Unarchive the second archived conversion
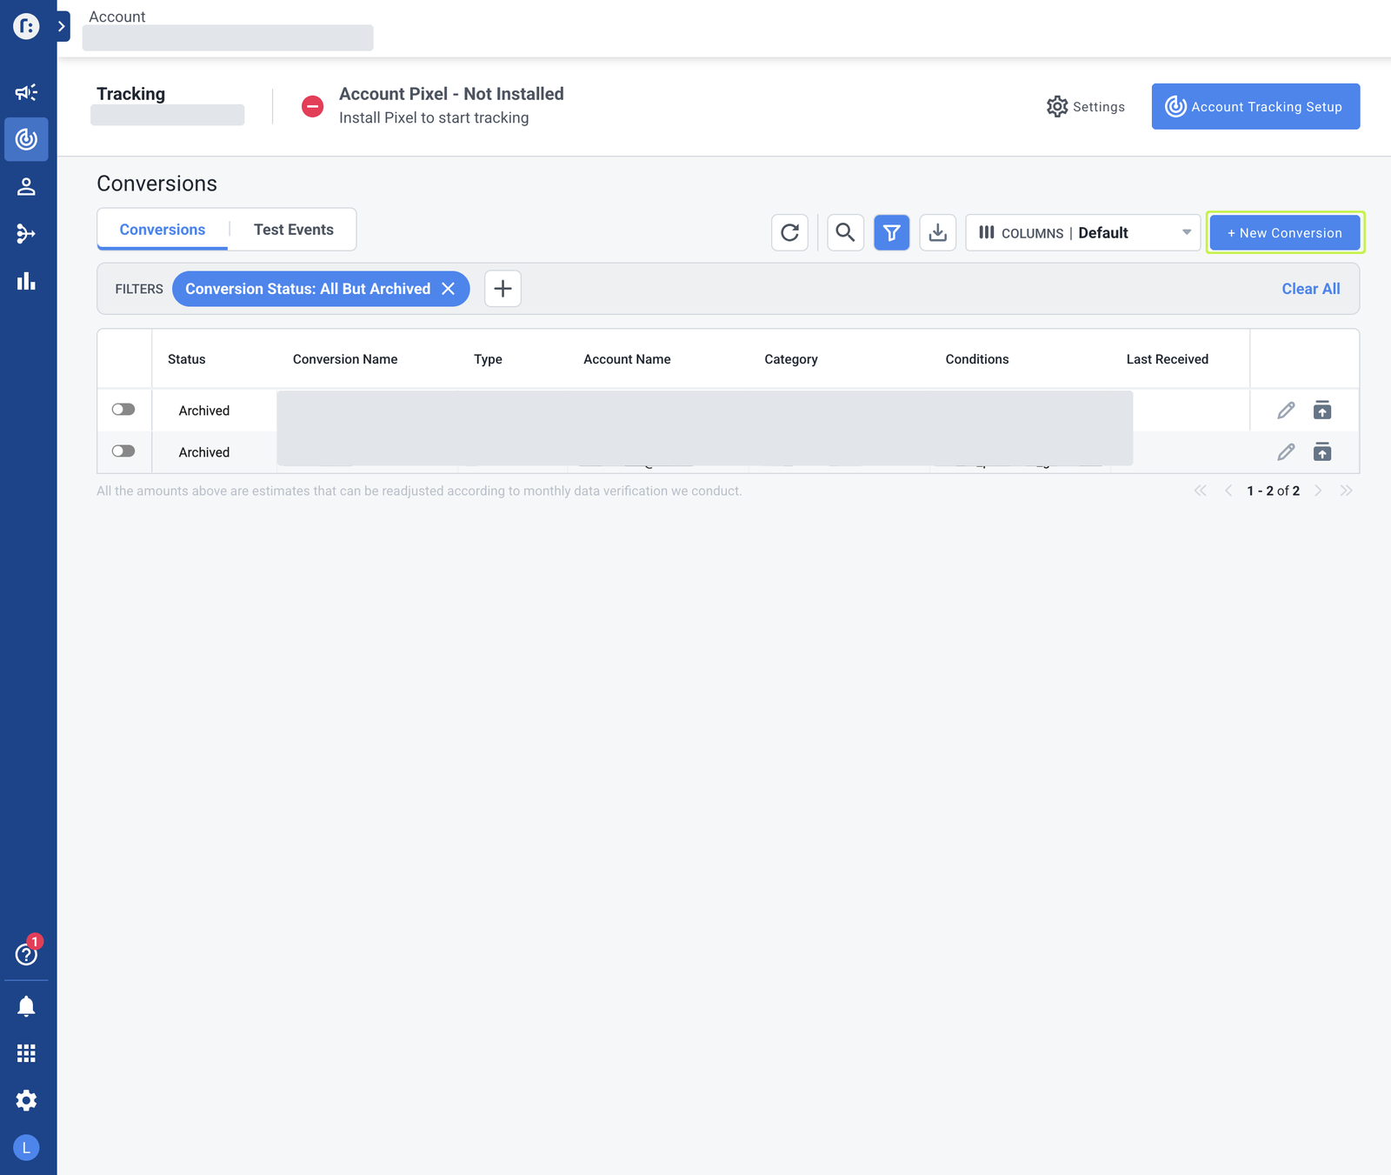This screenshot has width=1391, height=1175. coord(1322,451)
